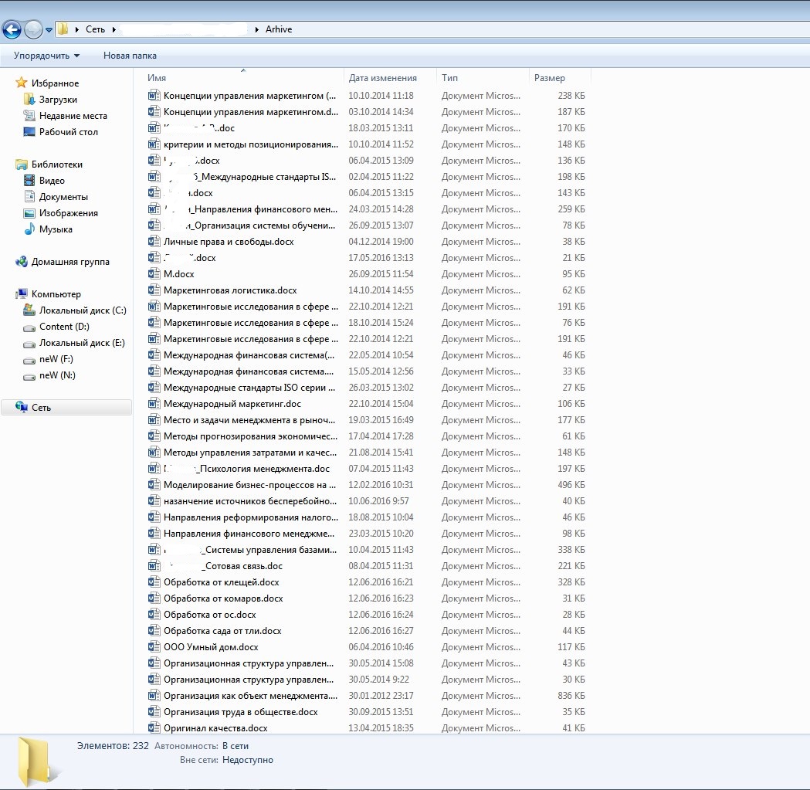810x790 pixels.
Task: Click Word icon of Международный маркетинг.doc
Action: (x=154, y=404)
